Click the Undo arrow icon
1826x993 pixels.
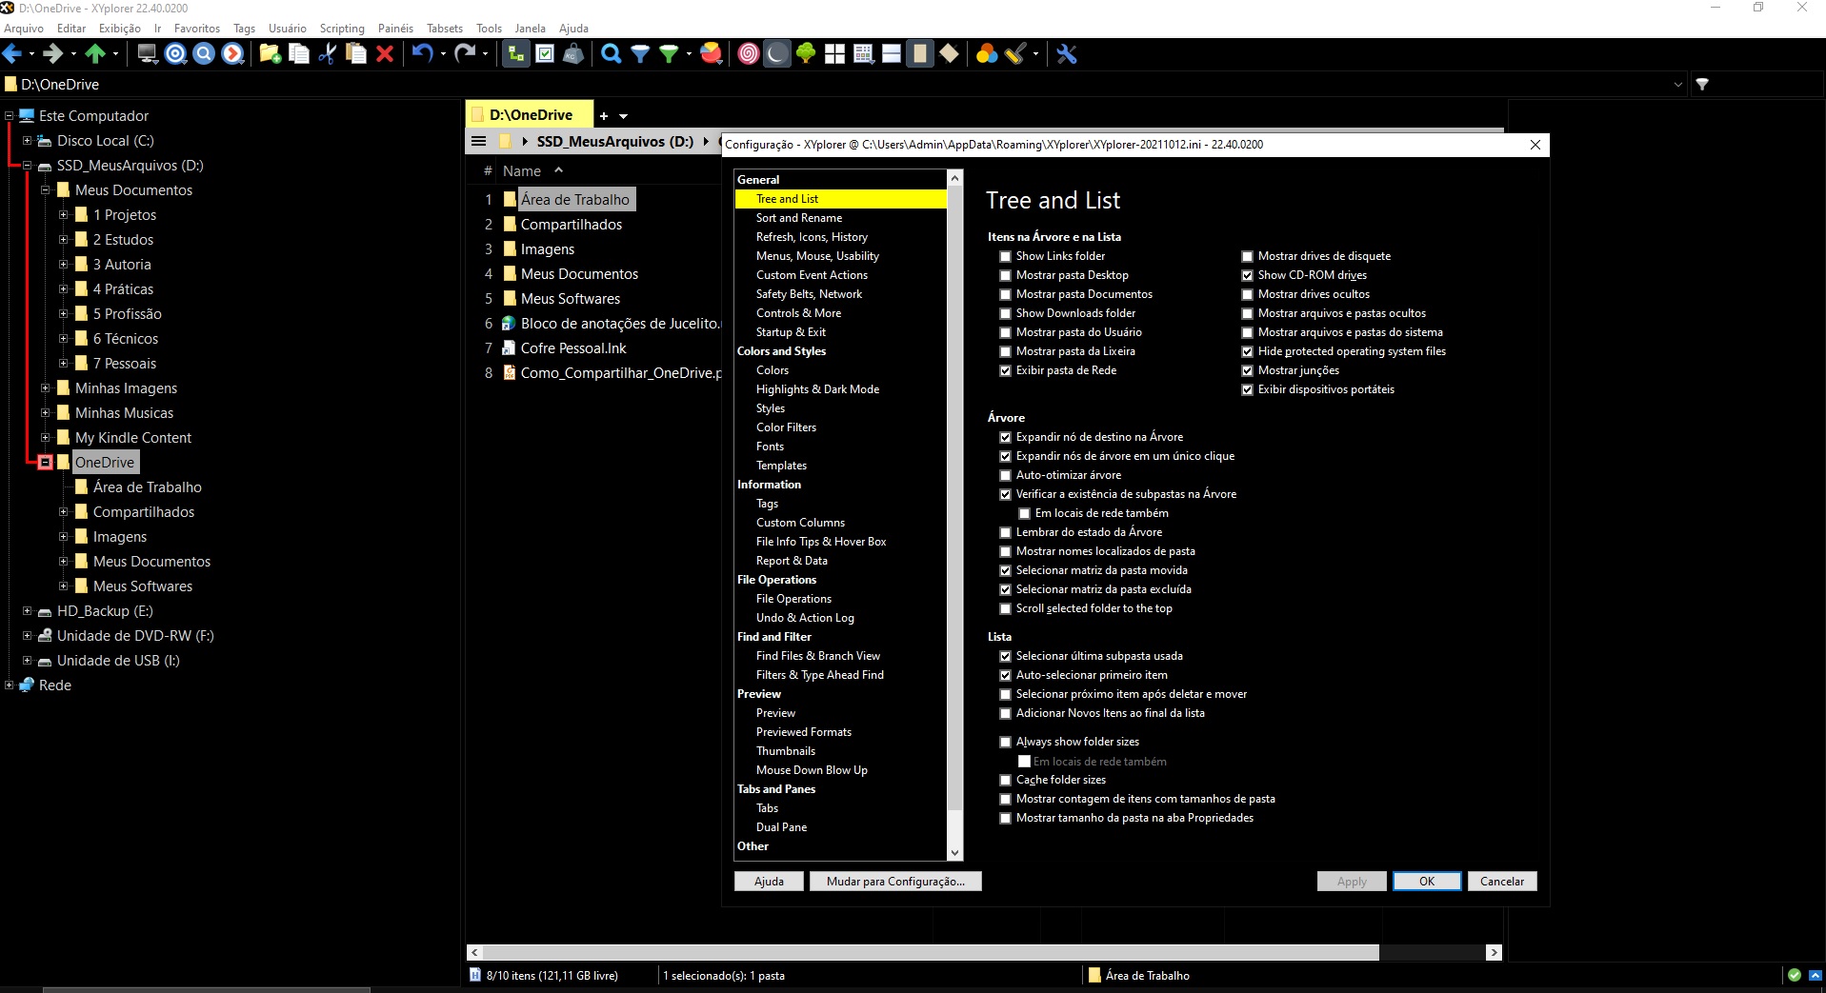click(x=422, y=54)
